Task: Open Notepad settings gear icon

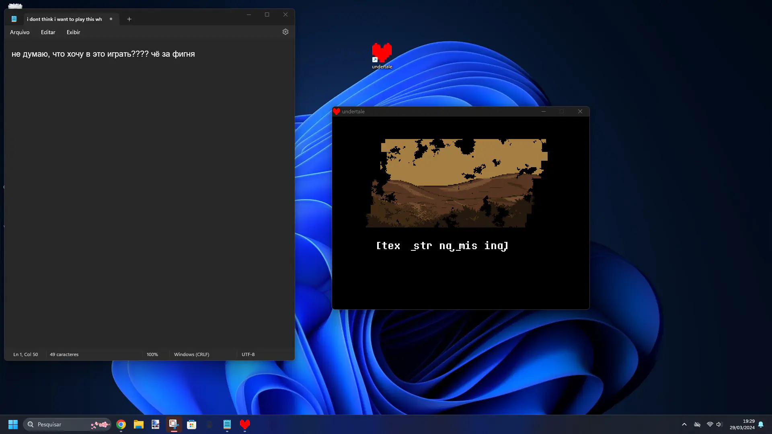Action: click(285, 32)
